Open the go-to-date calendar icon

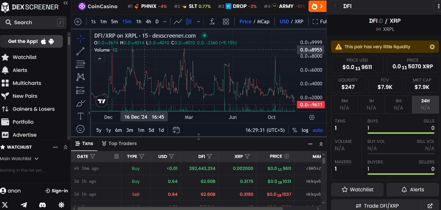[x=176, y=130]
